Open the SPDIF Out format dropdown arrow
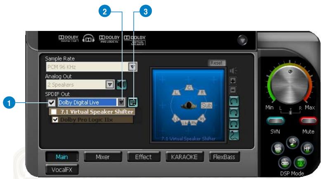Screen dimensions: 321x179 (121, 102)
